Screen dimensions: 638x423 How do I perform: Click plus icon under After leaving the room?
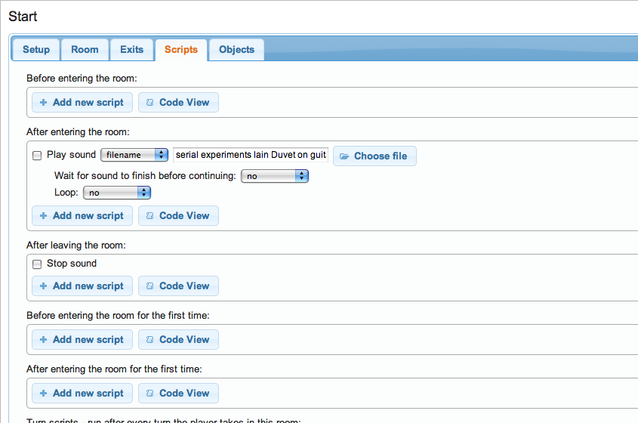pos(44,286)
